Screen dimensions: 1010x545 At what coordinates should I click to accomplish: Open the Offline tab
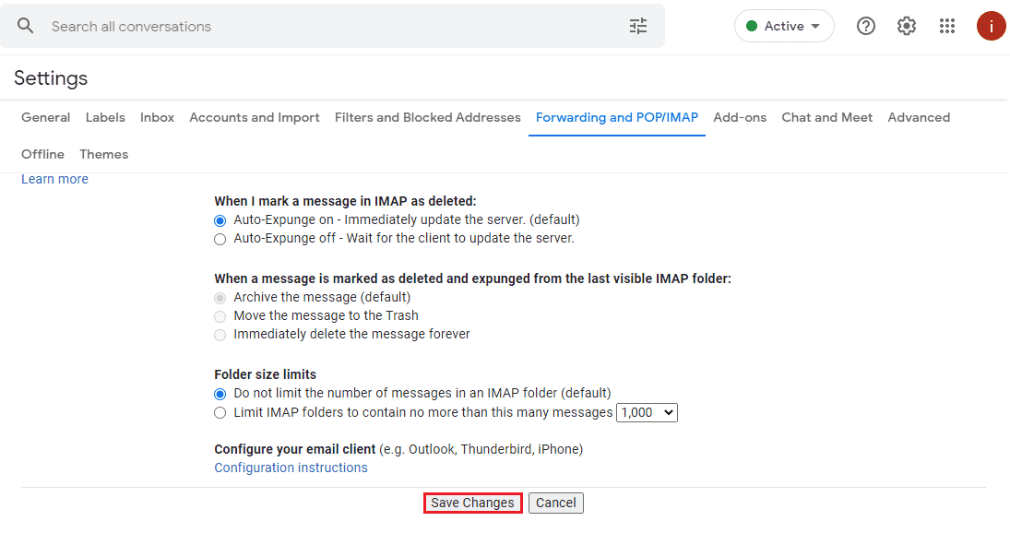pyautogui.click(x=42, y=154)
